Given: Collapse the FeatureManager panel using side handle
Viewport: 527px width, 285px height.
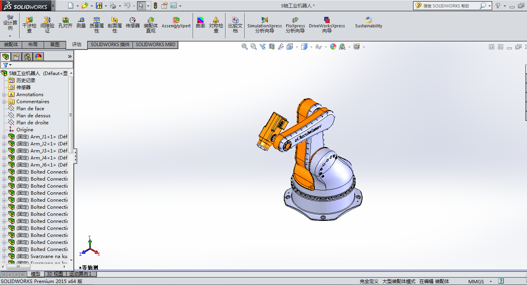Looking at the screenshot, I should click(x=75, y=156).
